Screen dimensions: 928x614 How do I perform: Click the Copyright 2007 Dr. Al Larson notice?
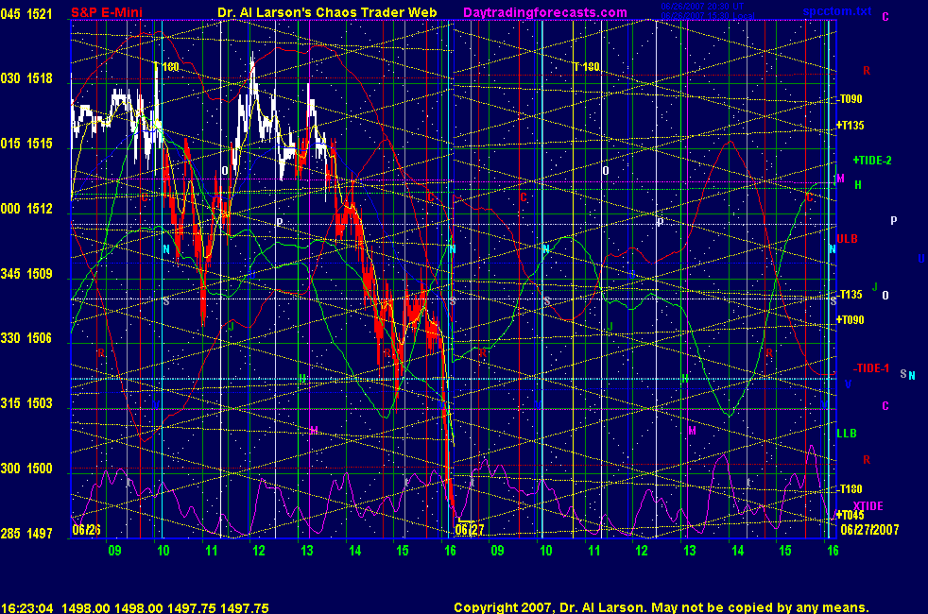point(662,607)
